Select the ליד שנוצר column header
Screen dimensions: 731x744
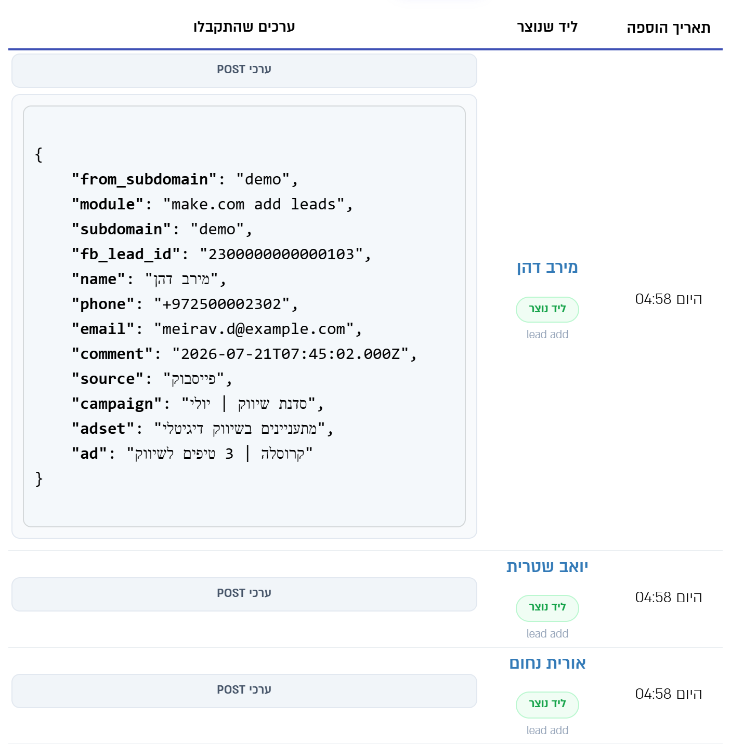[x=547, y=27]
